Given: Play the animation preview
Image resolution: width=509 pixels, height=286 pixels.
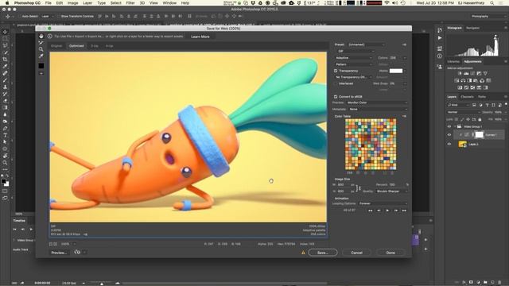Looking at the screenshot, I should tap(387, 211).
